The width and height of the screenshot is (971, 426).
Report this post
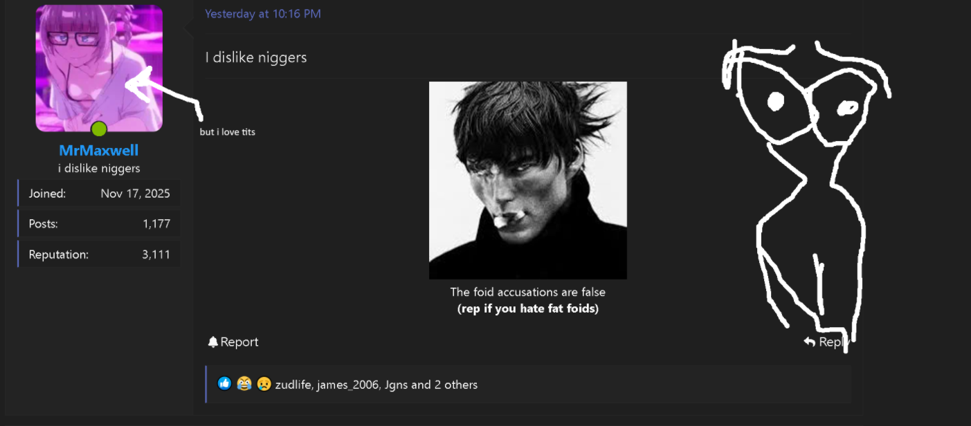[233, 342]
